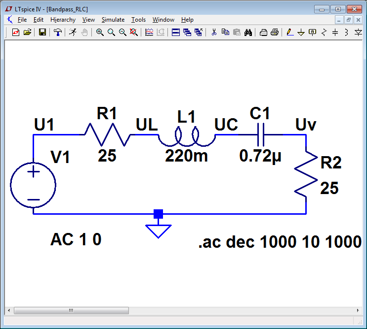This screenshot has width=367, height=329.
Task: Run the simulation with the running man icon
Action: (73, 32)
